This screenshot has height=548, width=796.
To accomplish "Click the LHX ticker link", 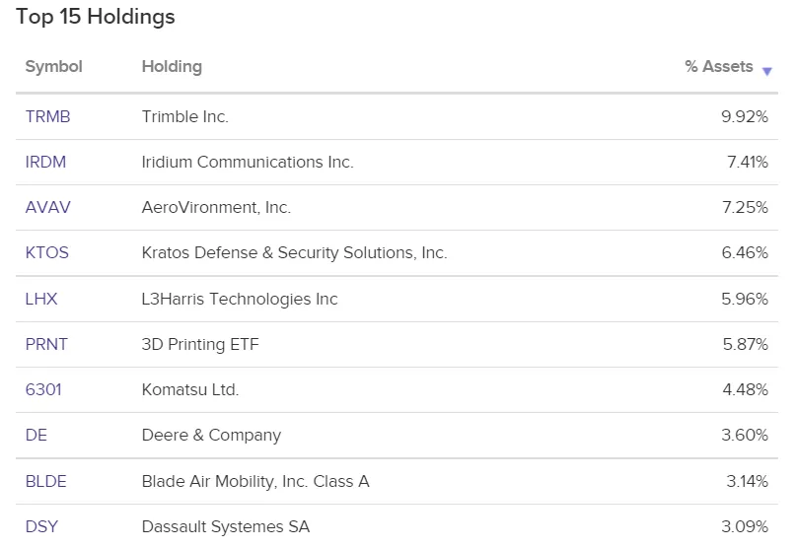I will [x=41, y=299].
